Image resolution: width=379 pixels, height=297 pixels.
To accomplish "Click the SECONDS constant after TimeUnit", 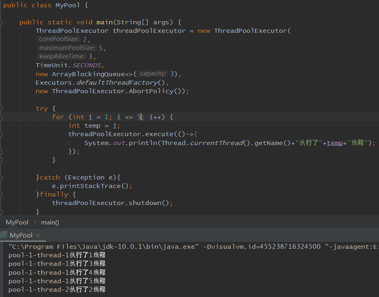I will [86, 65].
